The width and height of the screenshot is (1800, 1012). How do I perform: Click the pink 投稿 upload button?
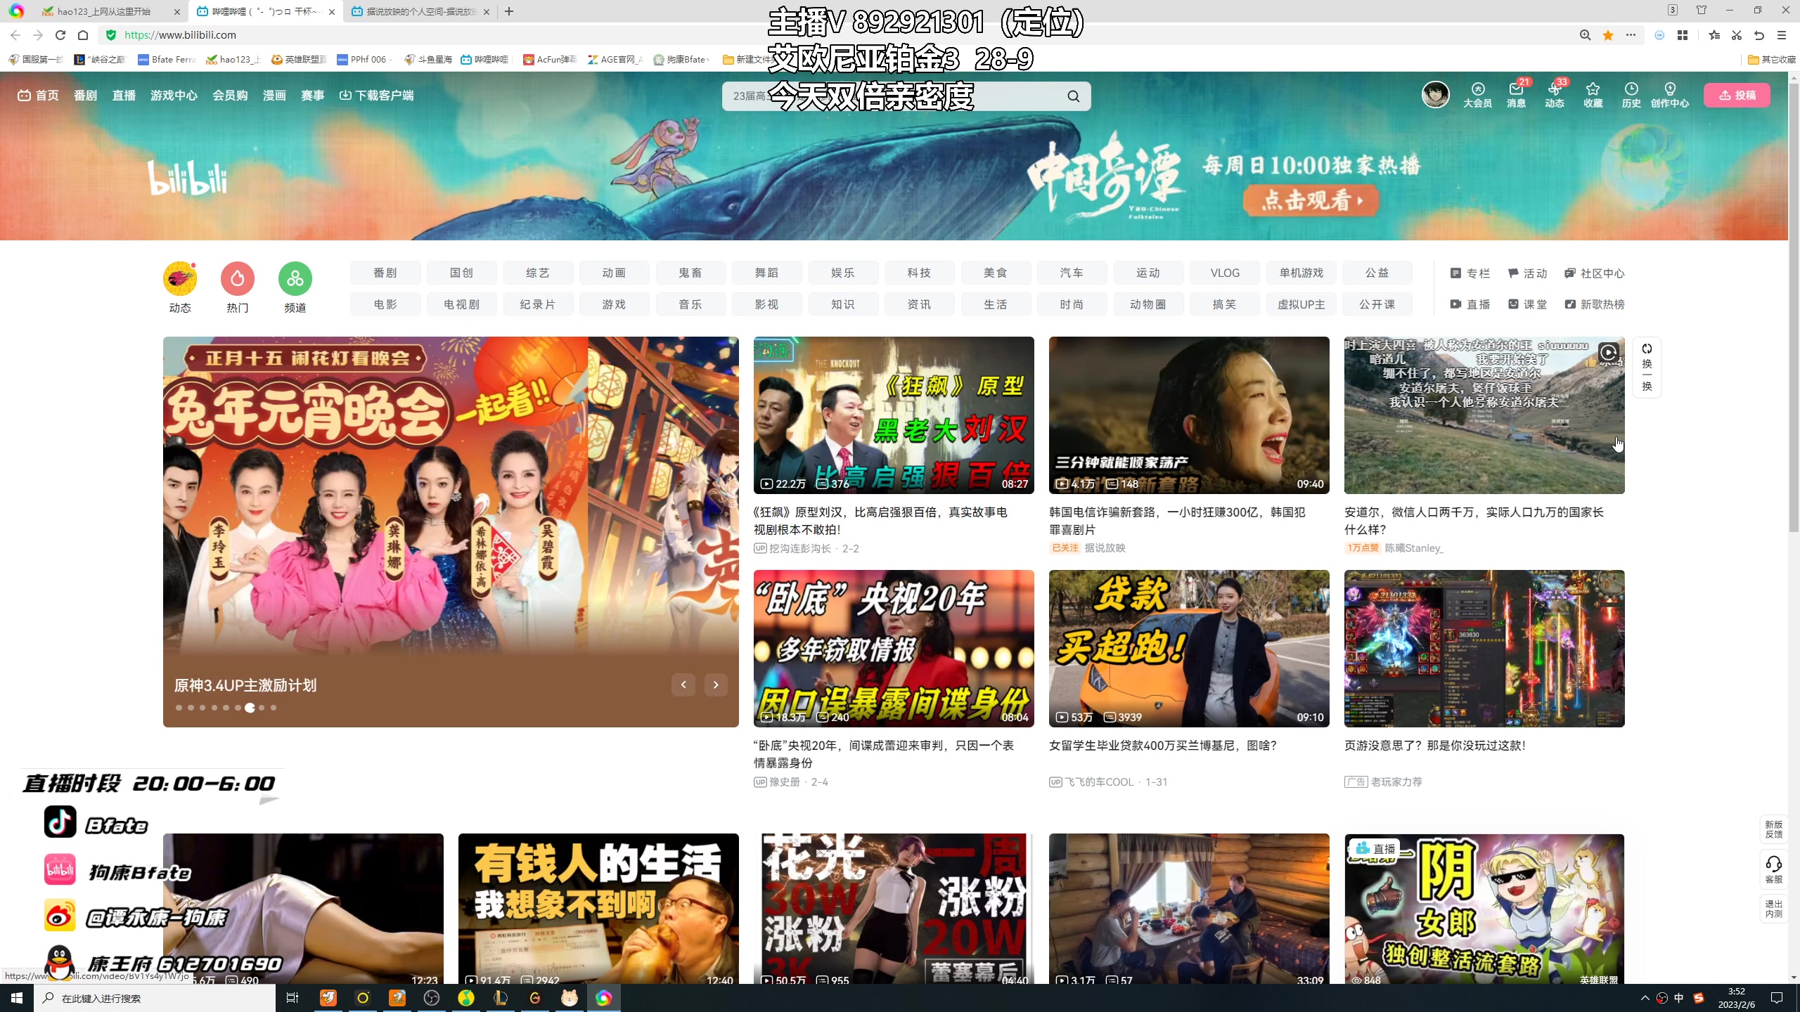pos(1737,96)
